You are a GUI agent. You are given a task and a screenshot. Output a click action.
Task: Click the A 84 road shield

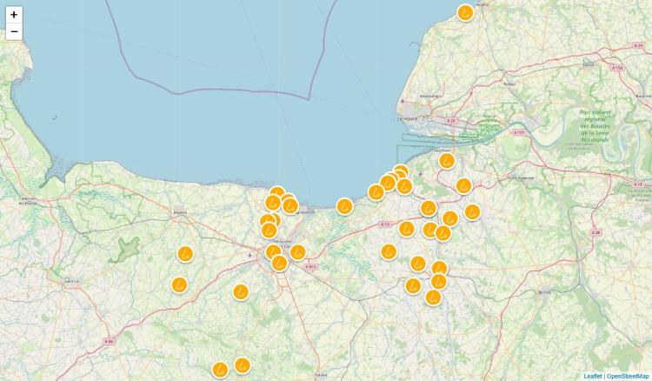pyautogui.click(x=109, y=342)
